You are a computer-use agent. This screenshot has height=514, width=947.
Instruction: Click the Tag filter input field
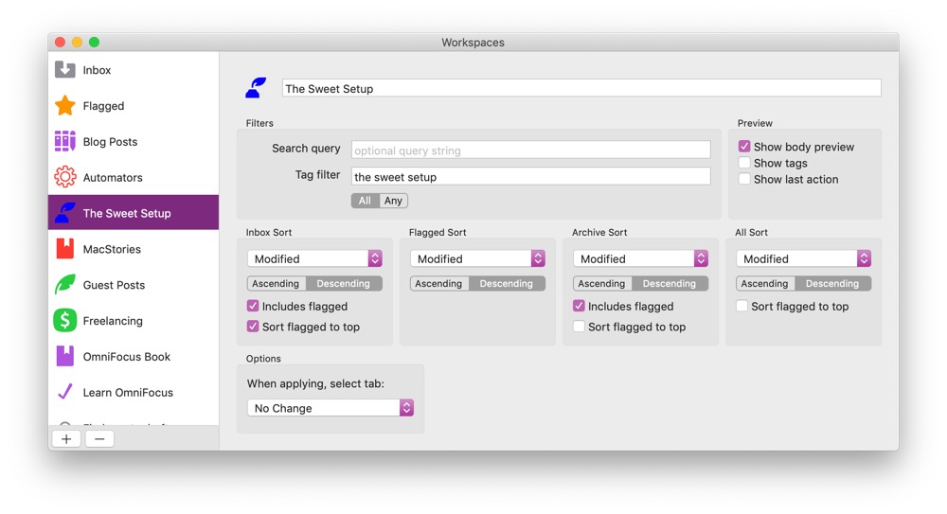[x=531, y=176]
